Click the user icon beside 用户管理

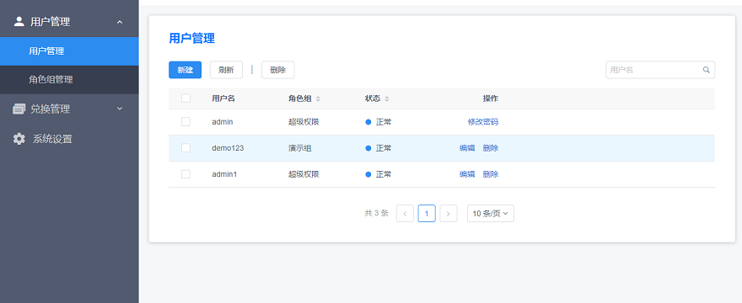tap(19, 21)
